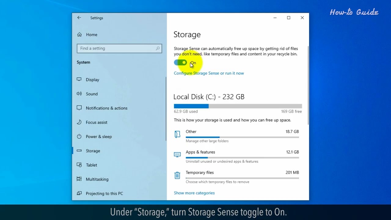Click 'Manage other large folders' text

[207, 141]
